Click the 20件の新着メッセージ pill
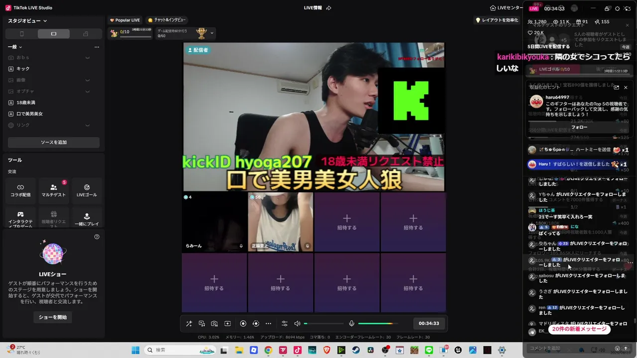This screenshot has height=358, width=637. click(579, 329)
